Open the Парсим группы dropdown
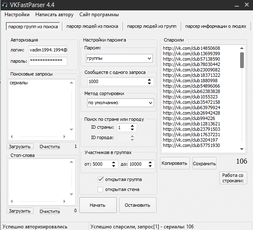Screen dimensions: 253x230 (x=119, y=59)
